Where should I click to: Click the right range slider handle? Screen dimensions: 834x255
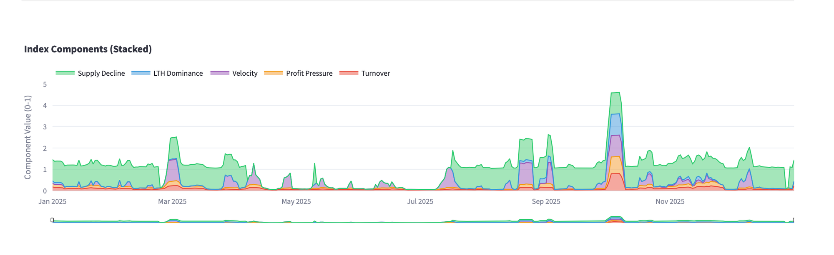[794, 220]
